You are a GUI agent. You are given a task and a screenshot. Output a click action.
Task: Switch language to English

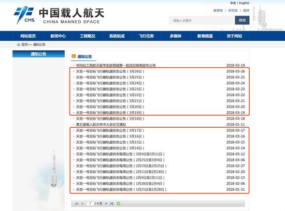(x=244, y=3)
